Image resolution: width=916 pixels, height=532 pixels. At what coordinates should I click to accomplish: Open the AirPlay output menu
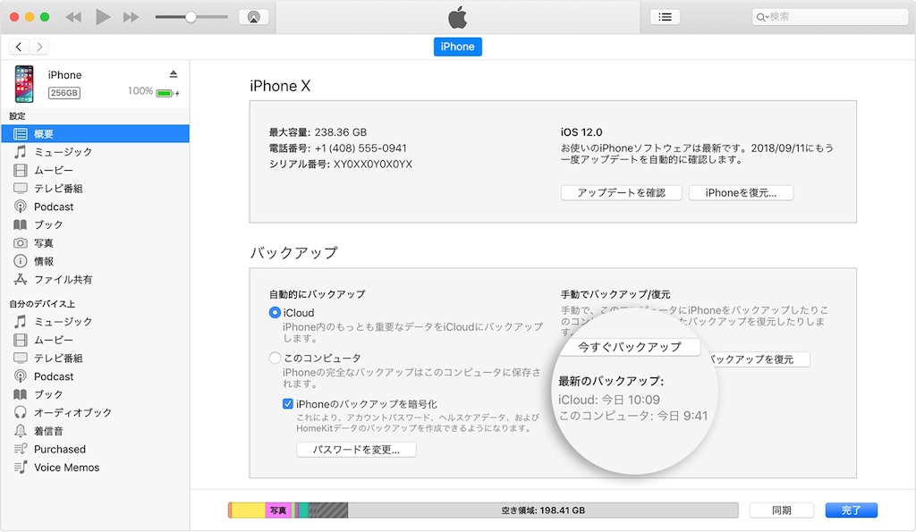253,17
